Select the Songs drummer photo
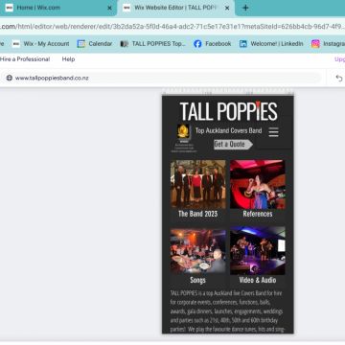The width and height of the screenshot is (345, 345). (x=198, y=251)
